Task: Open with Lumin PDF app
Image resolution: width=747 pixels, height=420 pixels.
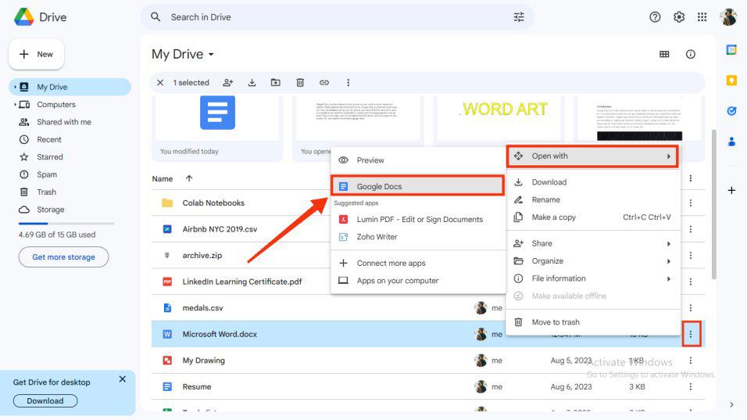Action: [x=417, y=219]
